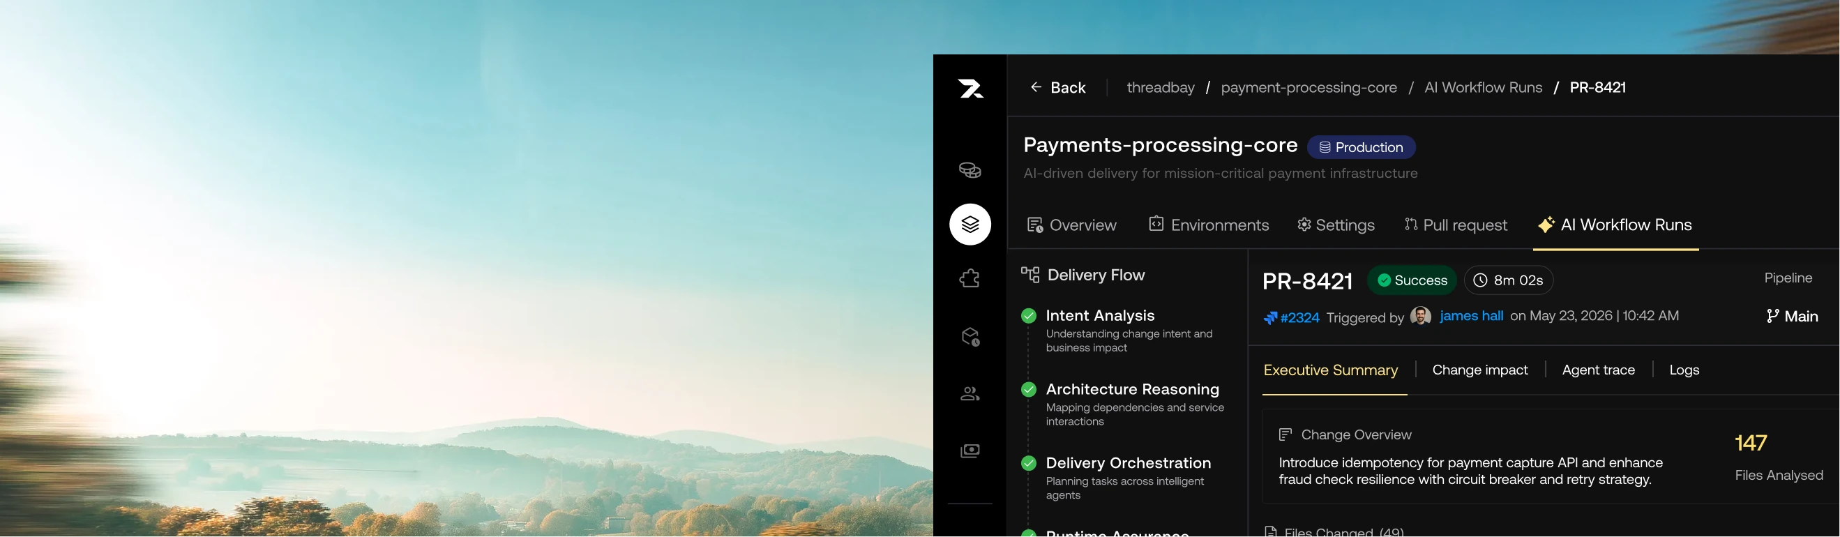This screenshot has width=1840, height=537.
Task: Click the Delivery Orchestration green checkmark
Action: click(1029, 463)
